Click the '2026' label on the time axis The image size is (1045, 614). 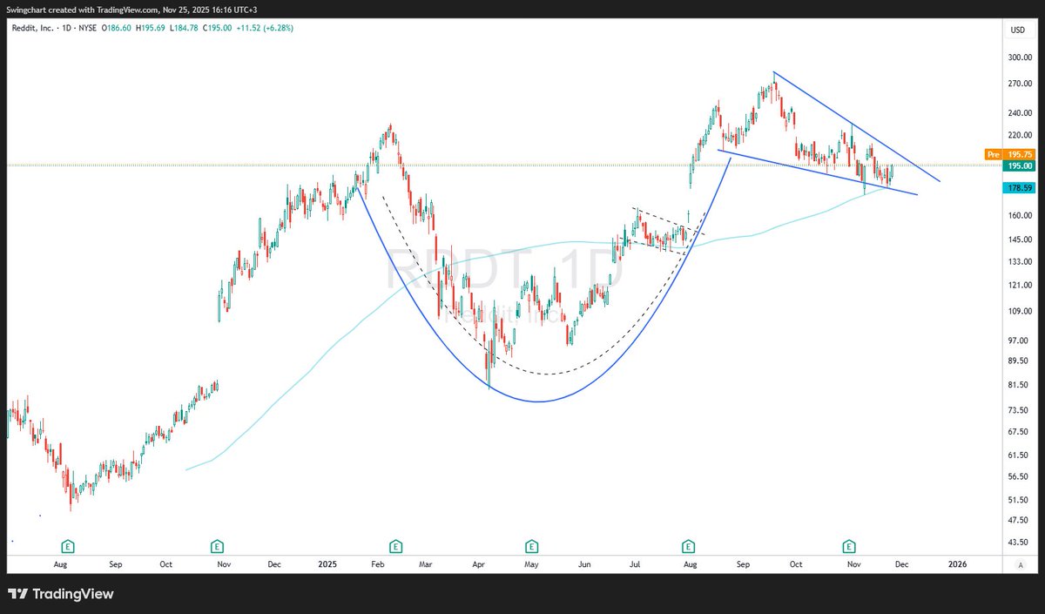(957, 564)
